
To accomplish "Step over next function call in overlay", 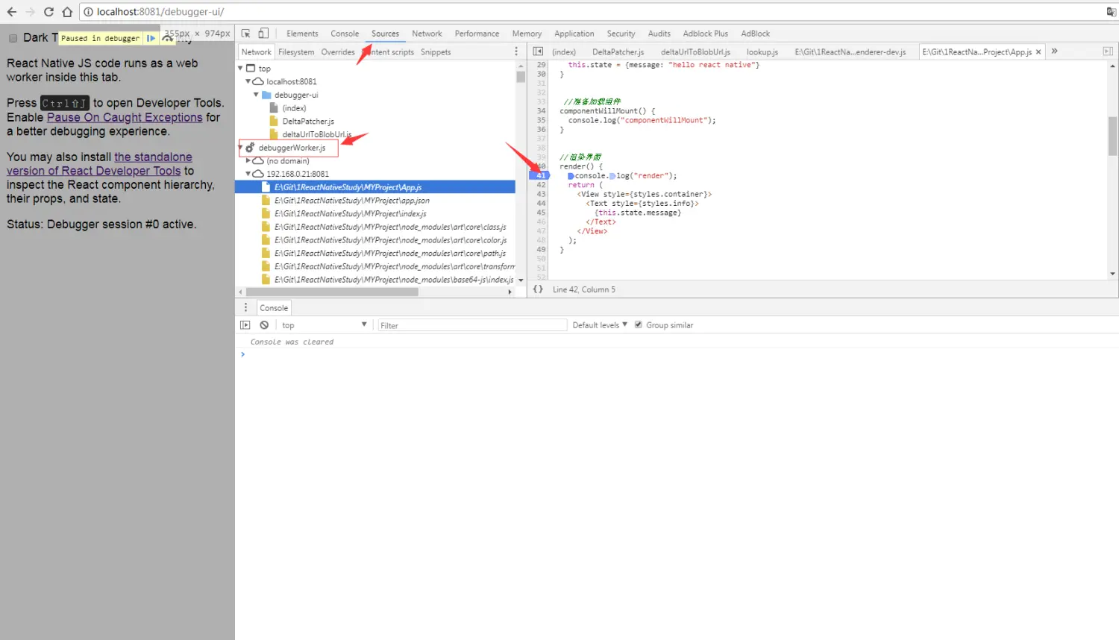I will coord(167,38).
